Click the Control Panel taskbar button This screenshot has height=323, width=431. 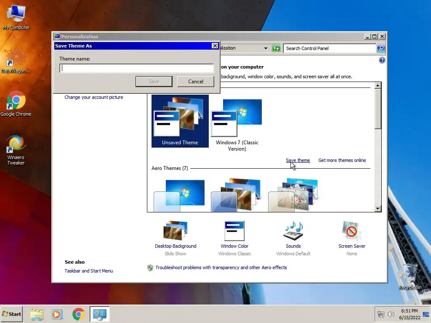coord(99,314)
